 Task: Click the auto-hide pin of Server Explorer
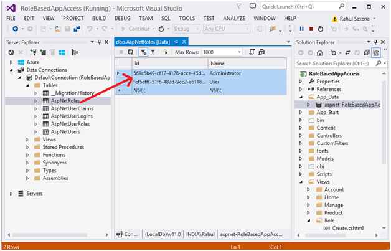99,42
